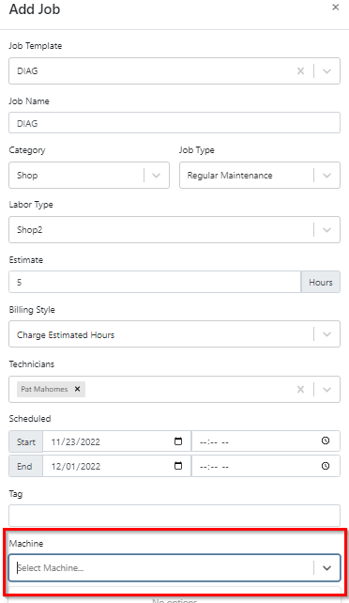Expand the Job Template dropdown

pos(326,70)
